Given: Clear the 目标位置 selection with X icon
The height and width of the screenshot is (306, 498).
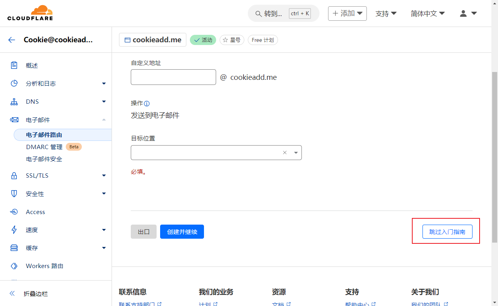Looking at the screenshot, I should [x=285, y=153].
